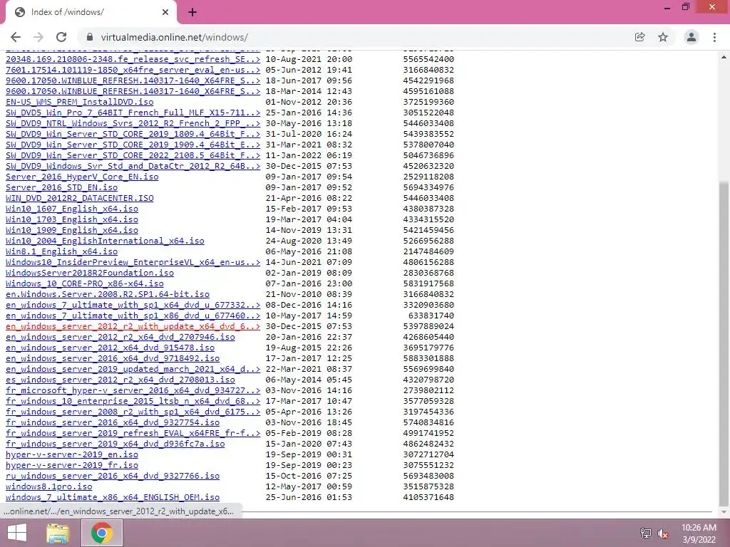Open es_windows_server_2012_r2_x64_dvd_2708013.iso

click(120, 380)
